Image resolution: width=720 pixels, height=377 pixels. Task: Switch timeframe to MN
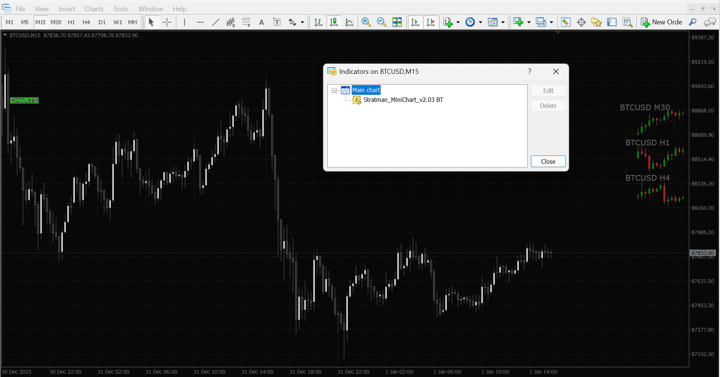(132, 22)
